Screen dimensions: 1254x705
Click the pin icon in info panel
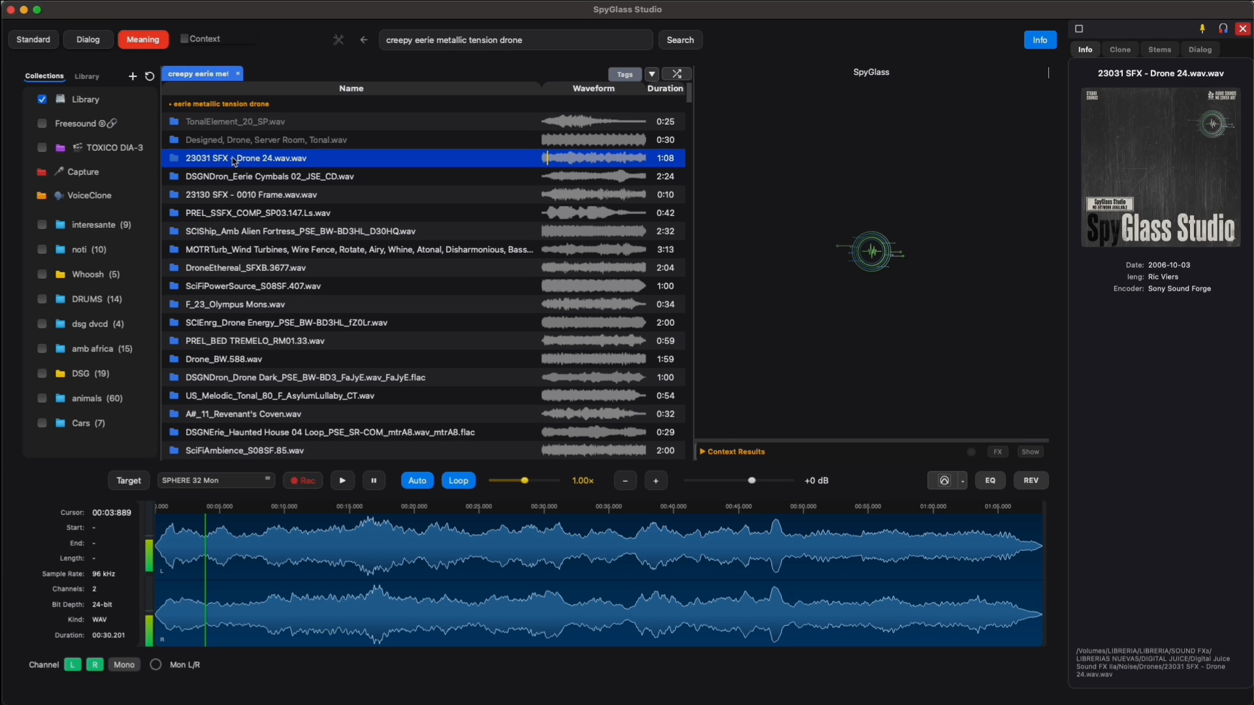[x=1202, y=29]
